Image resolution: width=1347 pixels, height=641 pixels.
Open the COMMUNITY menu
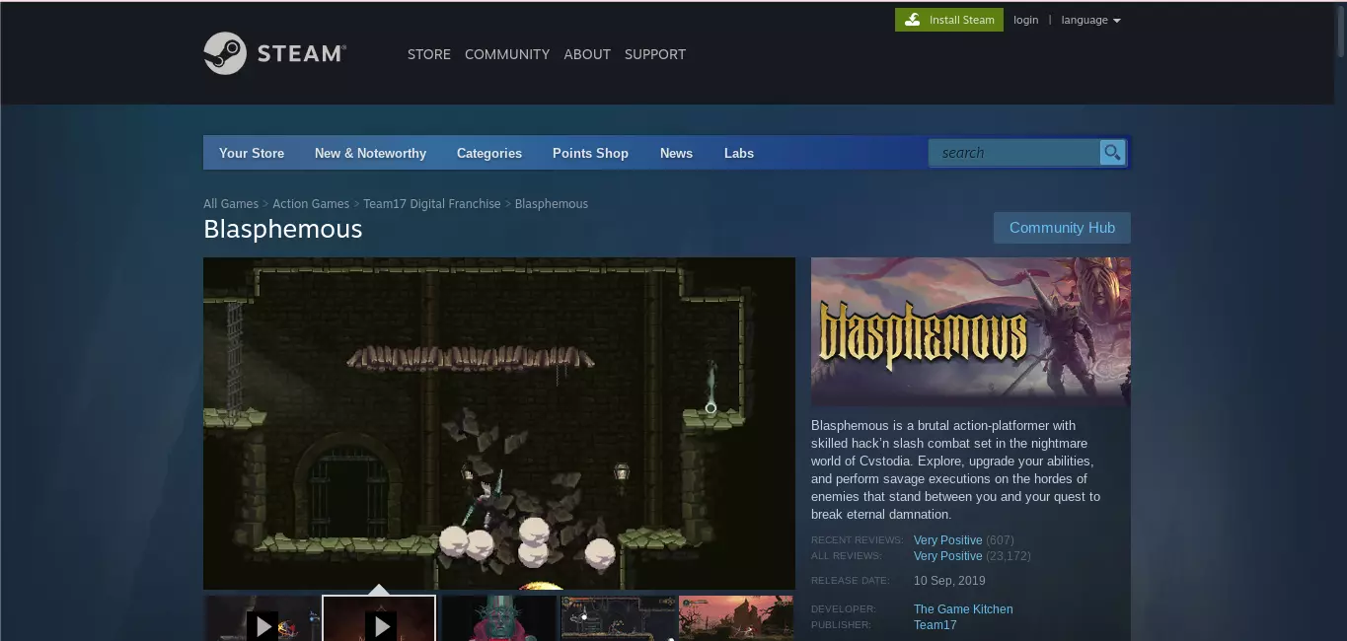pos(507,54)
